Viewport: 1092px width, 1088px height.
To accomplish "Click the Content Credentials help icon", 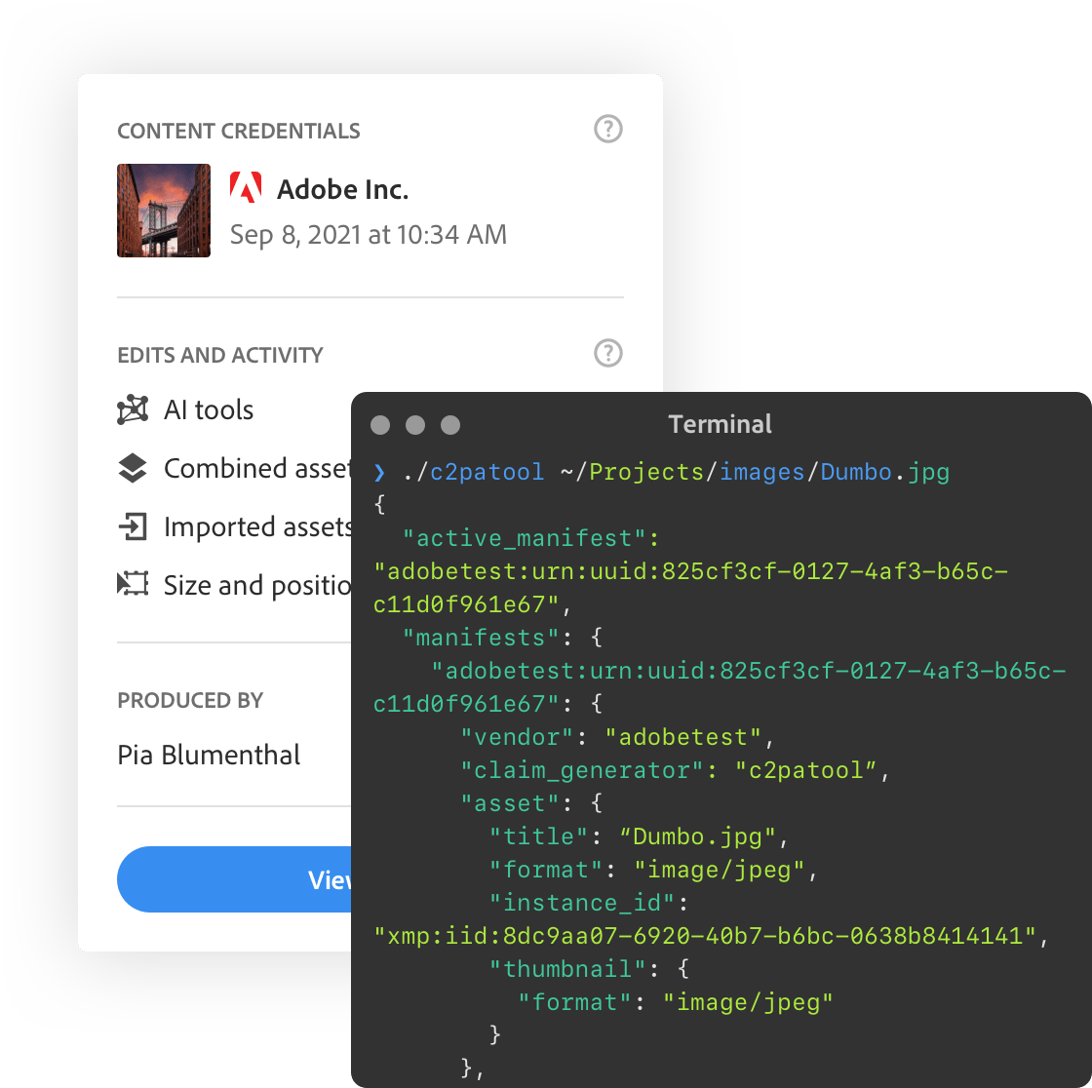I will [608, 129].
